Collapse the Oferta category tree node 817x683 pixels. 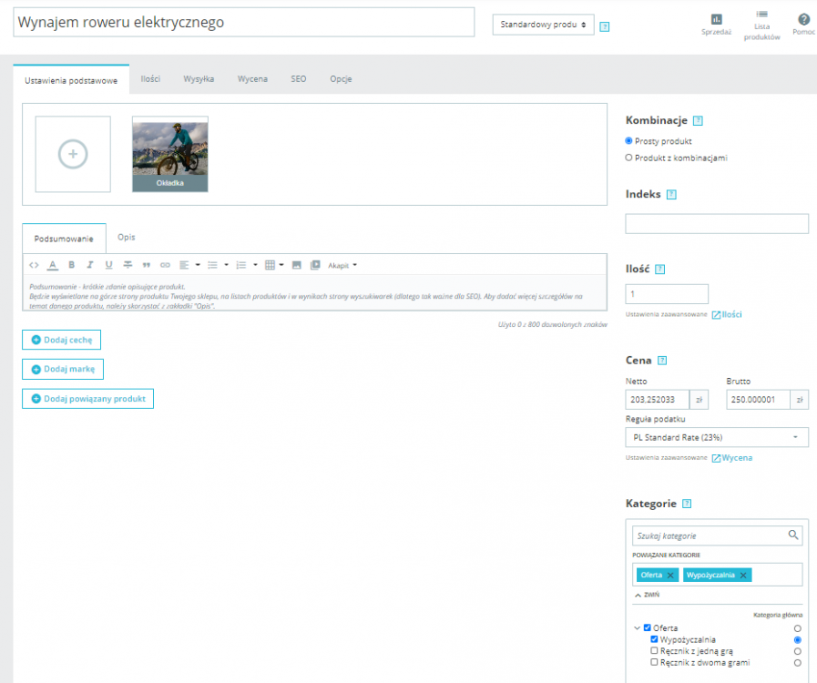point(637,628)
